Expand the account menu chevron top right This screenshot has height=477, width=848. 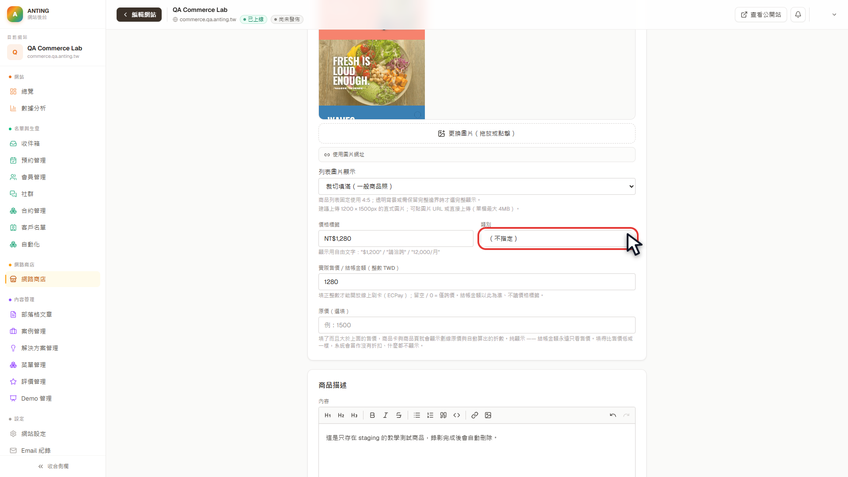[x=834, y=15]
